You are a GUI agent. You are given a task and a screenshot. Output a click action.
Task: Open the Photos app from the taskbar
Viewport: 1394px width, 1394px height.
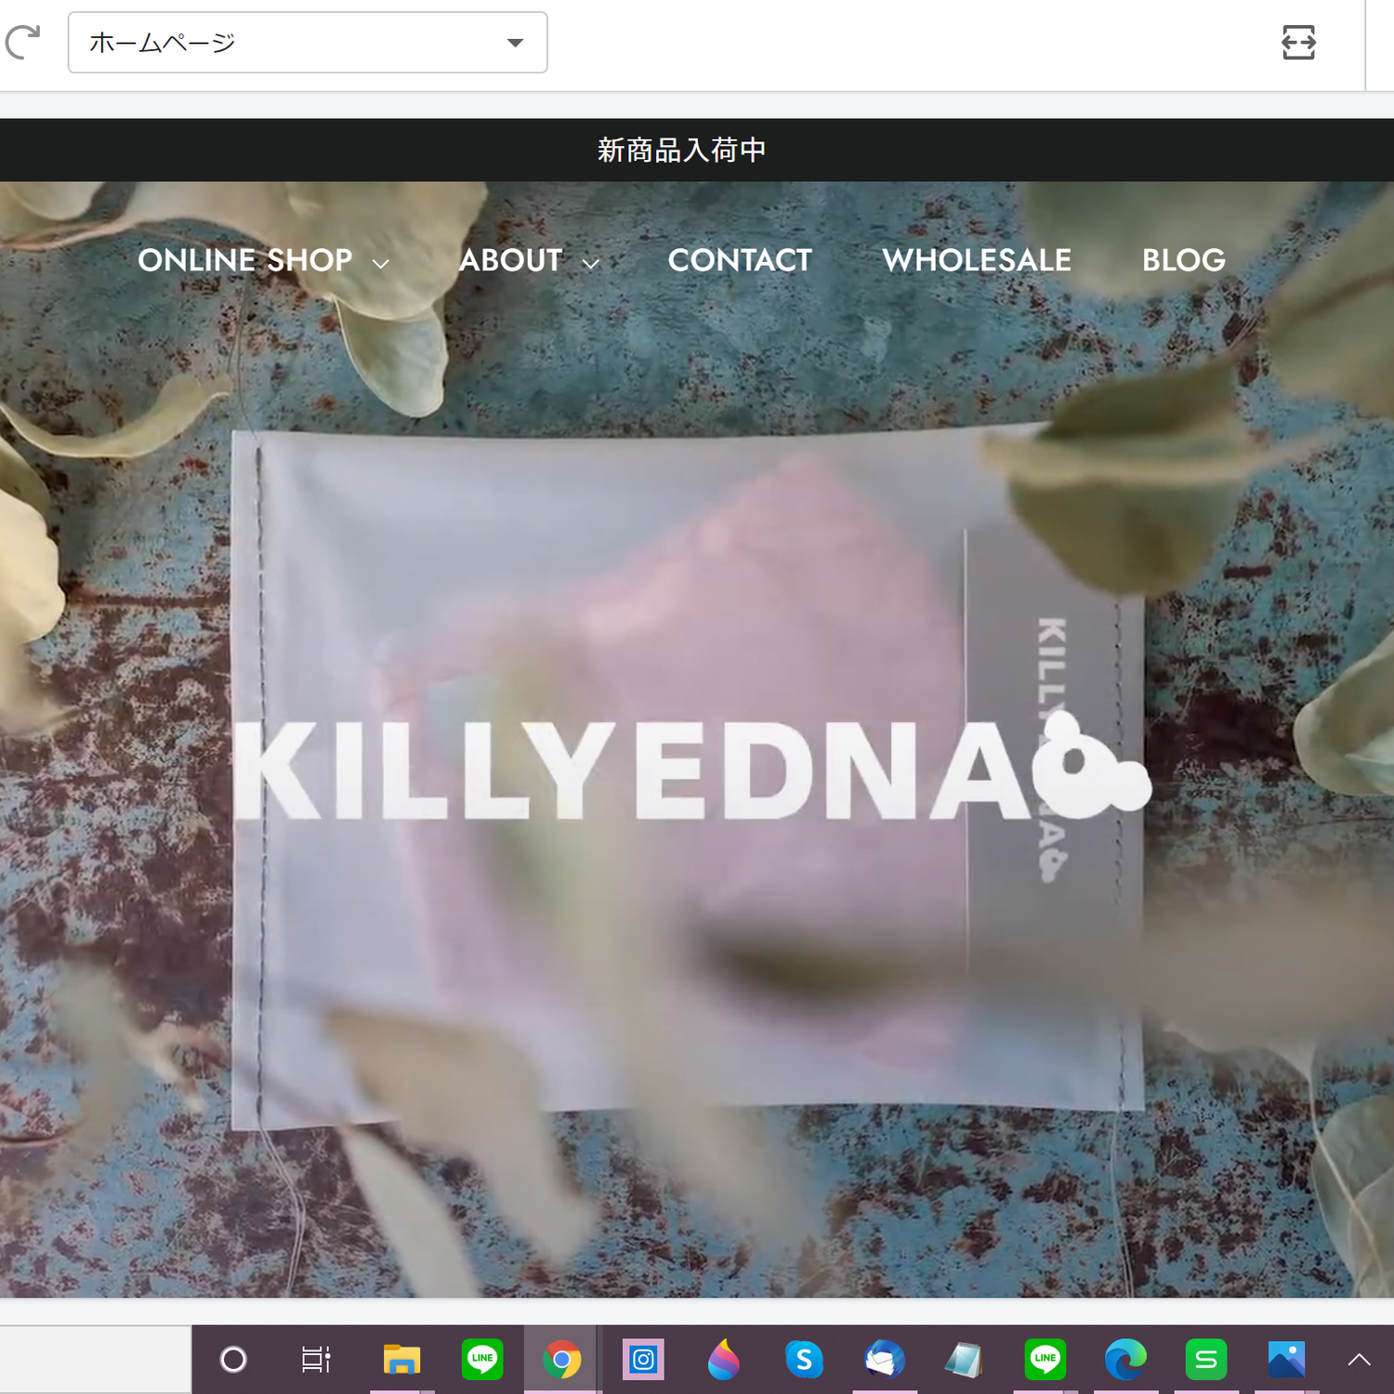coord(1285,1360)
